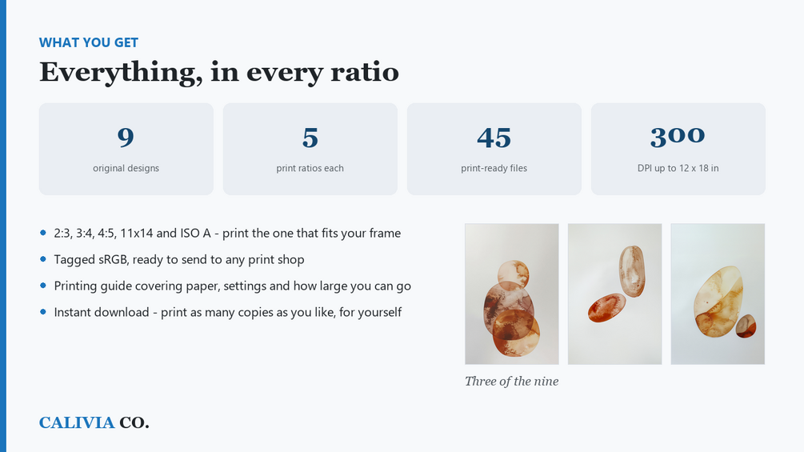Screen dimensions: 804x452
Task: Click the bullet dot beside 'Printing guide'
Action: point(43,285)
